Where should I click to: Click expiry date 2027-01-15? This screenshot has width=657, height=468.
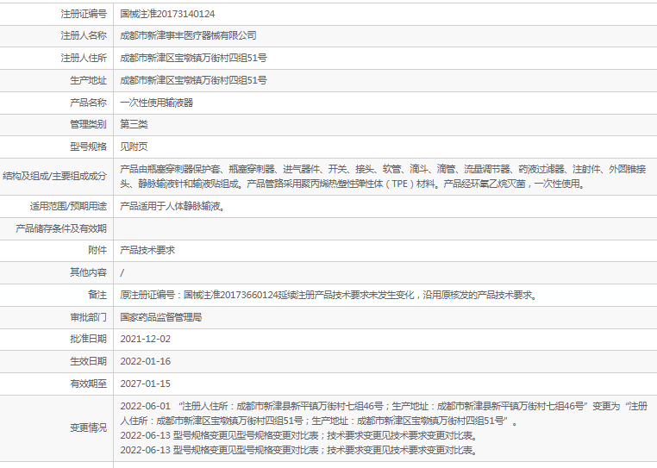(x=146, y=384)
